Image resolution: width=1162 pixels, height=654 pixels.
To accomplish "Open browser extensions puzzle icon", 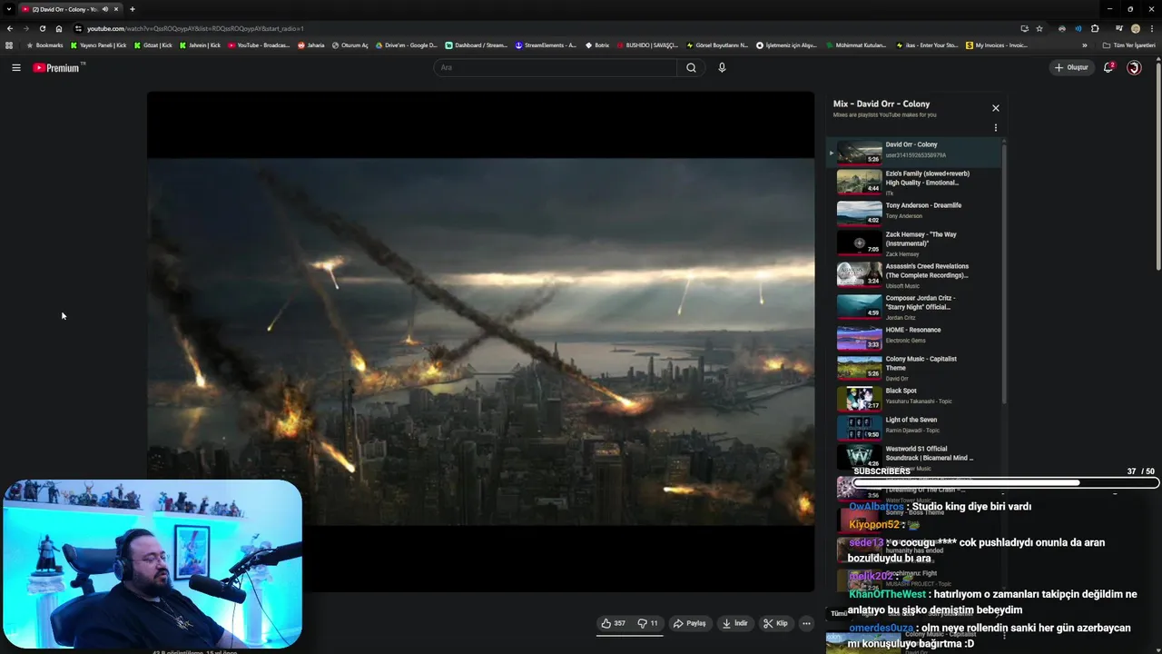I will coord(1095,28).
